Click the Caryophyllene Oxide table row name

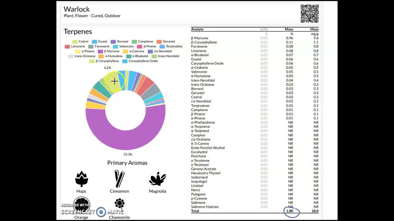click(x=207, y=63)
